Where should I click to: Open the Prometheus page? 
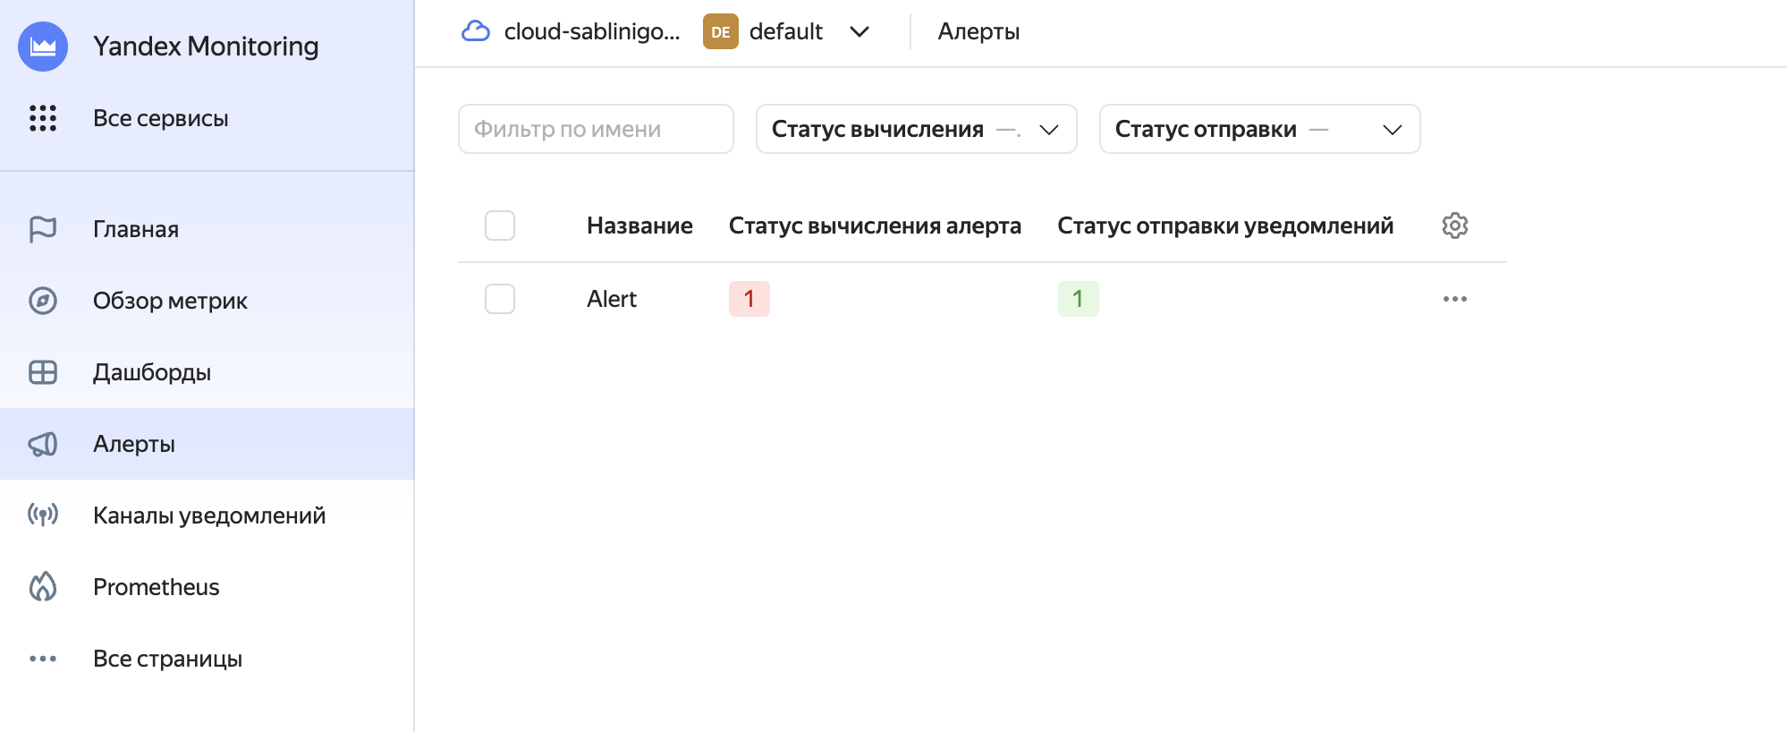[207, 587]
